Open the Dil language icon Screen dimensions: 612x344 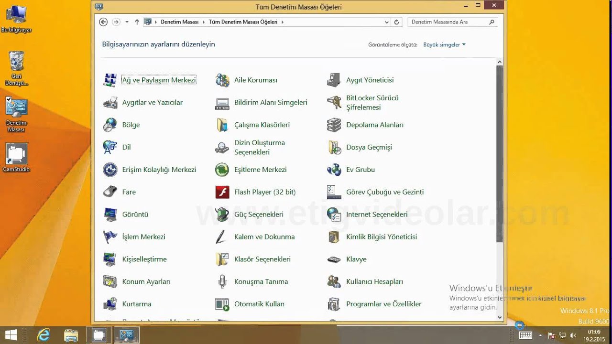coord(110,147)
